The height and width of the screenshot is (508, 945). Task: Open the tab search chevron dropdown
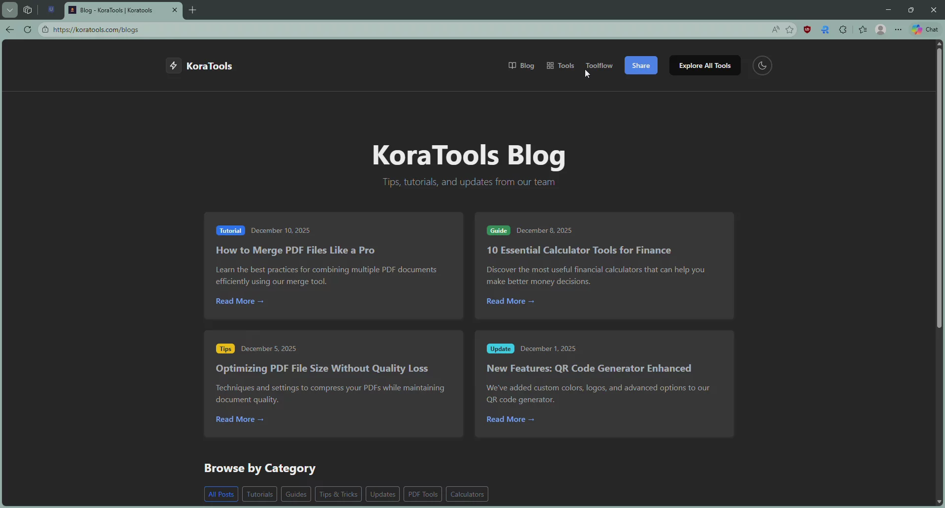pos(10,10)
